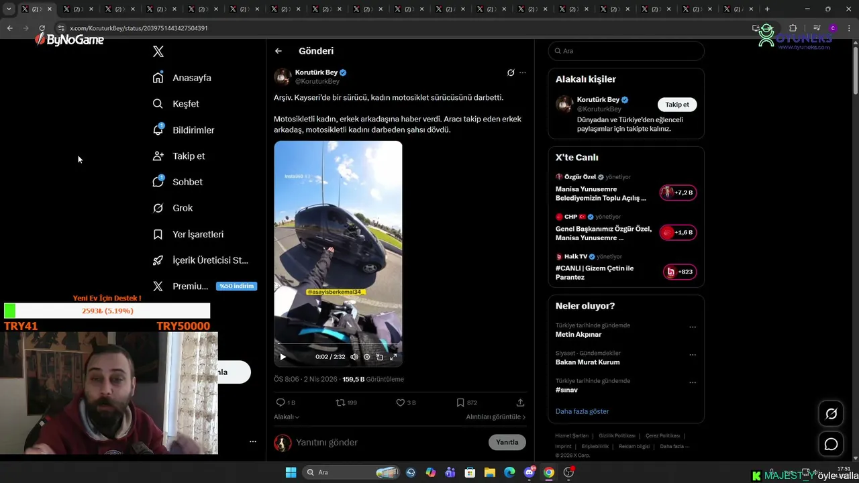The width and height of the screenshot is (859, 483).
Task: Expand video to fullscreen
Action: [x=393, y=357]
